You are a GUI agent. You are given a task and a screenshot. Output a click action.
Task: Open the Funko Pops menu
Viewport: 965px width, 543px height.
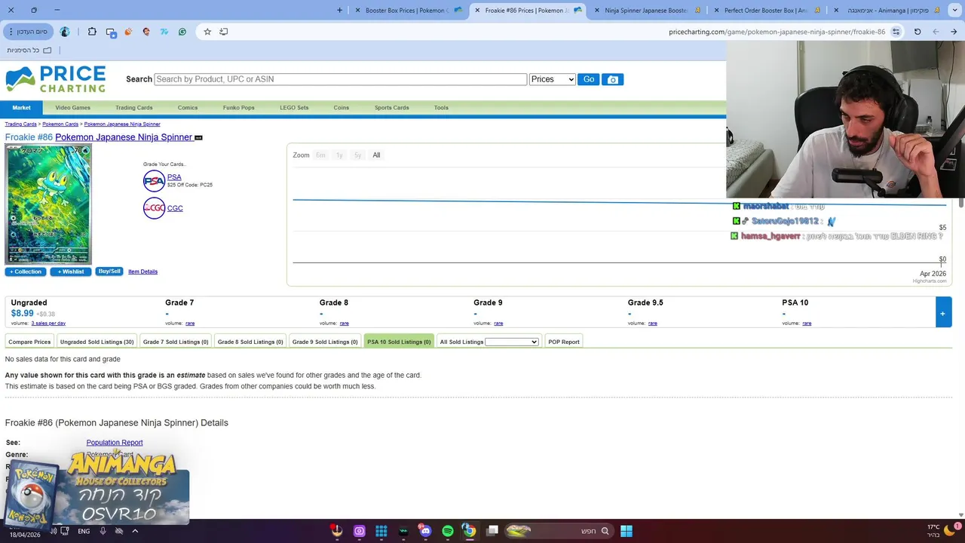(238, 108)
